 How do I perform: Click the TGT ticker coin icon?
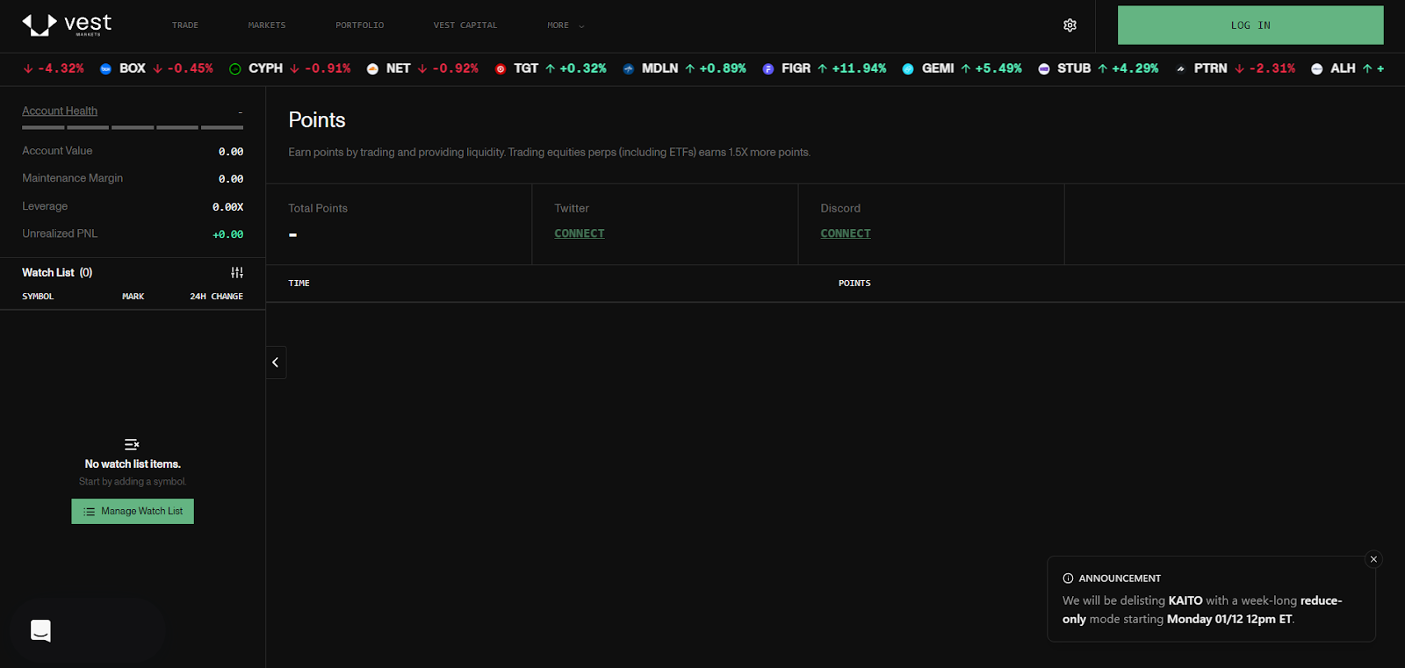(501, 69)
